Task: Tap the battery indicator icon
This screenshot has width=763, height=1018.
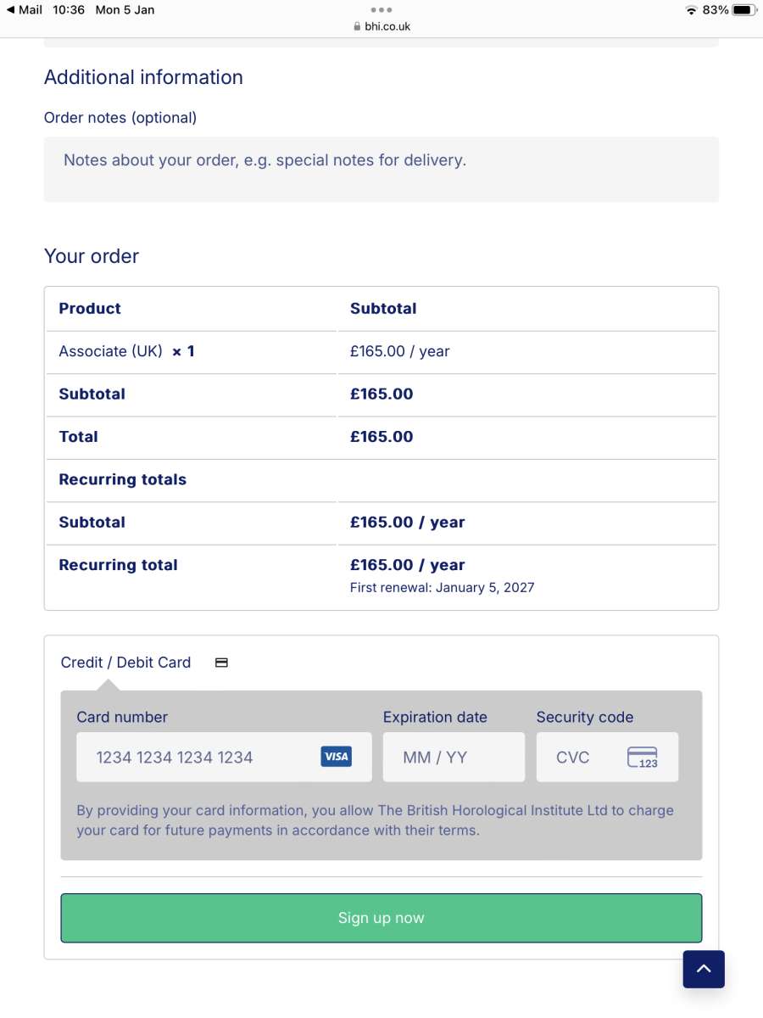Action: [744, 10]
